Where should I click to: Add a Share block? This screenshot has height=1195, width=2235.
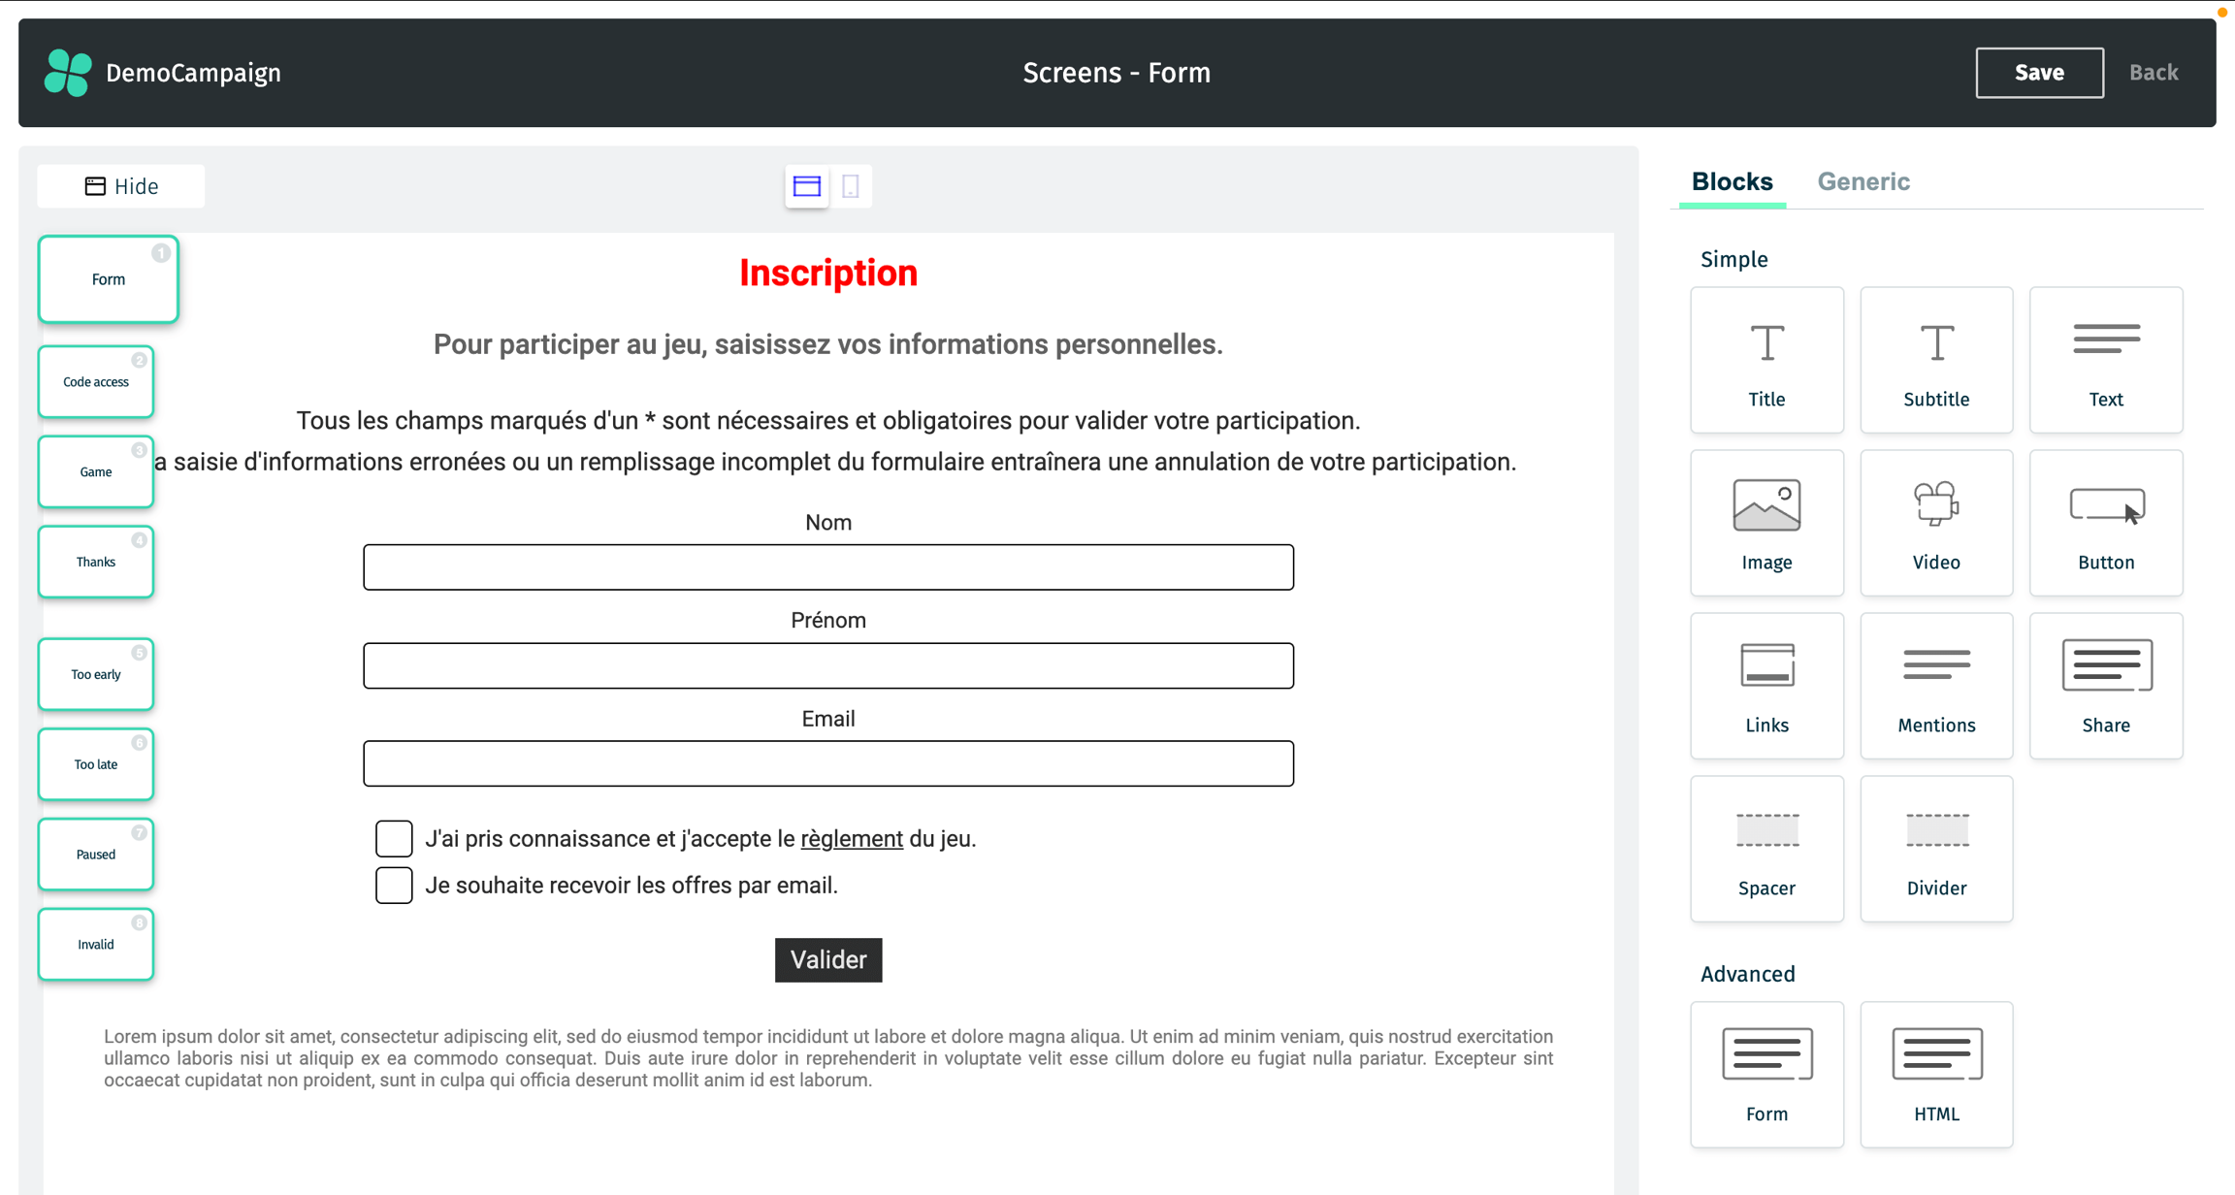[x=2105, y=686]
